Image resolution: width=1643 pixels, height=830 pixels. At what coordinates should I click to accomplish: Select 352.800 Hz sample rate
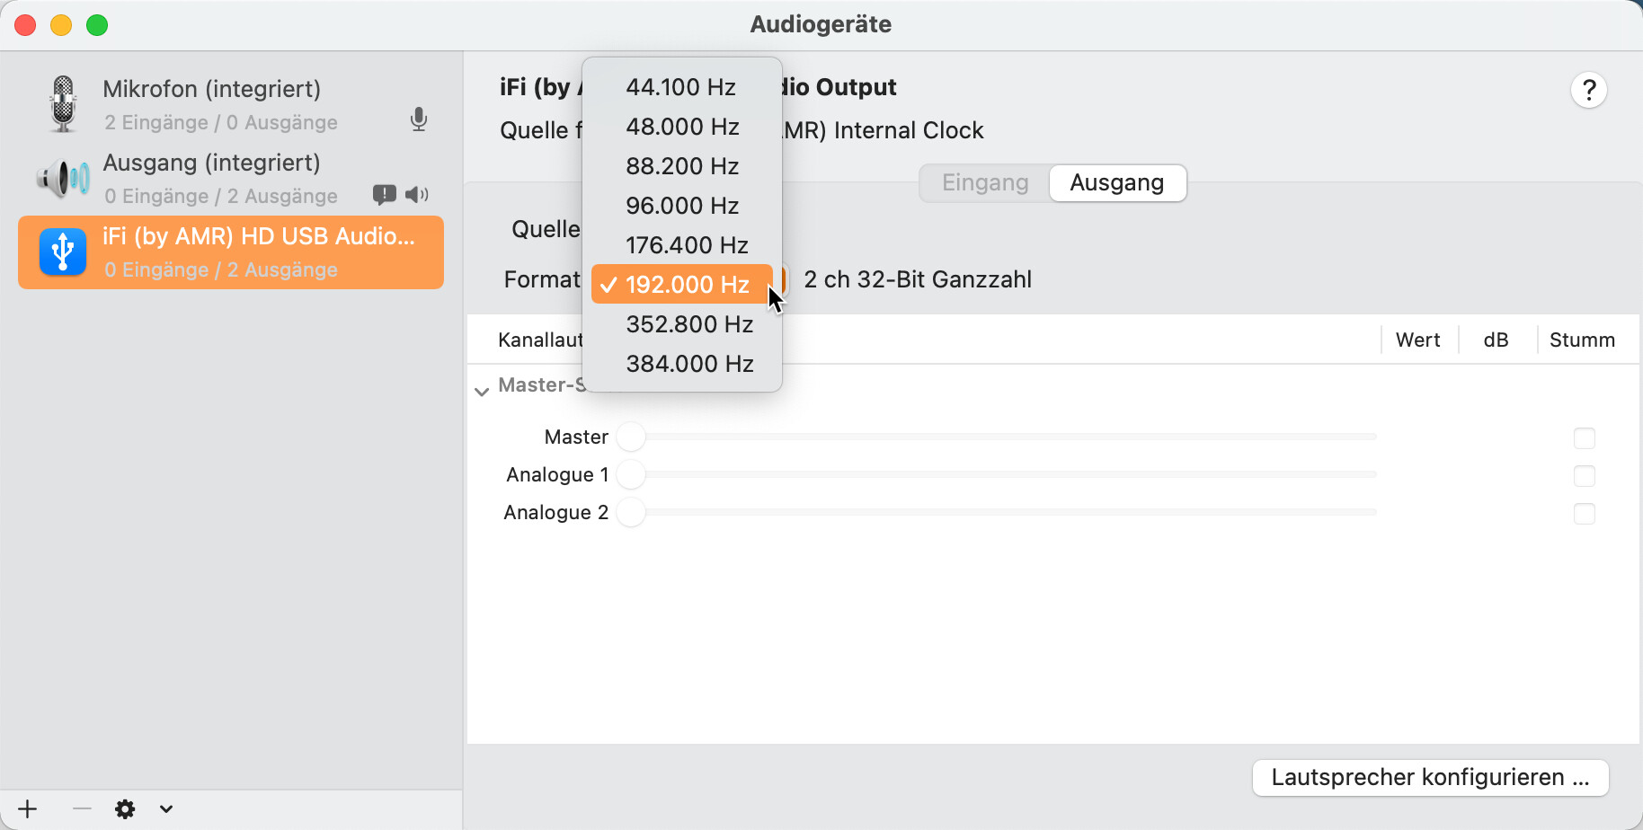(x=682, y=324)
